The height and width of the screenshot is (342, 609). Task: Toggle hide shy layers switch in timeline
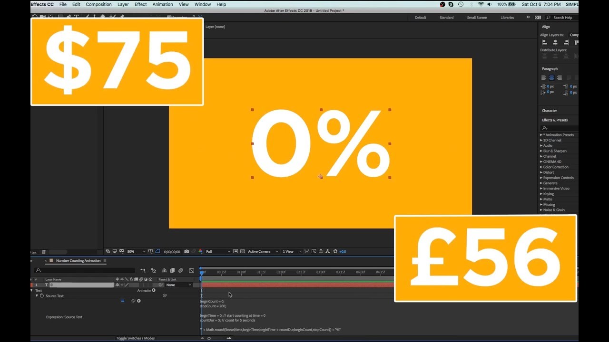point(164,271)
